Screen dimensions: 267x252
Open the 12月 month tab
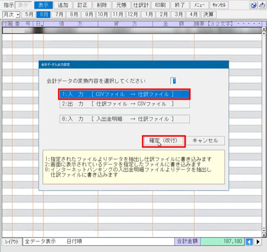coord(133,14)
